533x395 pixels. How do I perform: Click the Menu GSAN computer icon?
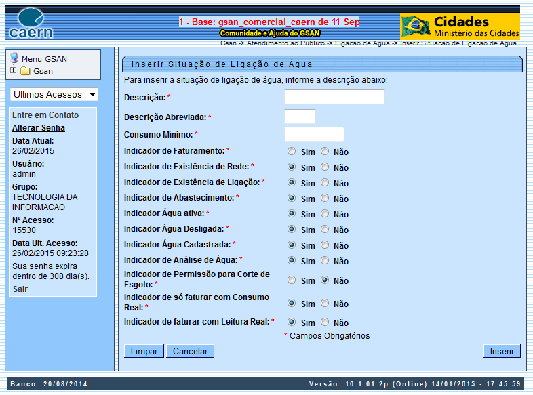point(14,58)
